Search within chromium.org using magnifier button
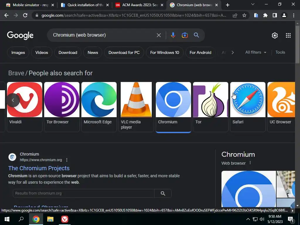The width and height of the screenshot is (300, 225). (163, 193)
